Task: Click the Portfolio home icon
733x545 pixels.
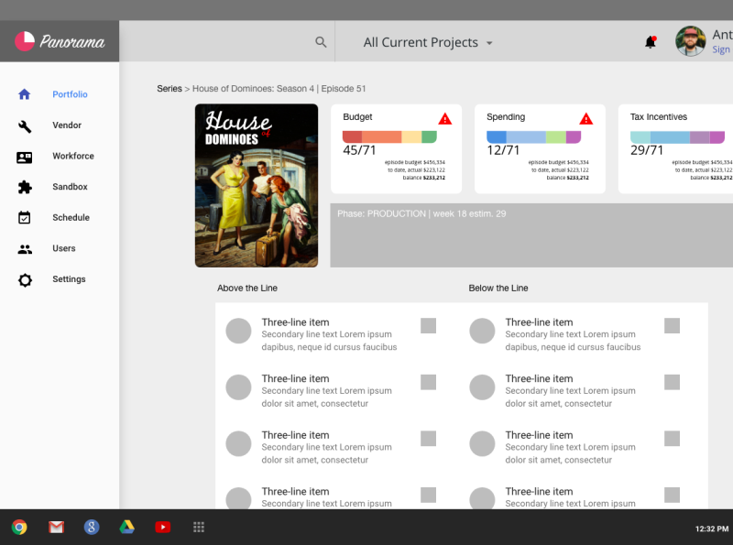Action: 25,94
